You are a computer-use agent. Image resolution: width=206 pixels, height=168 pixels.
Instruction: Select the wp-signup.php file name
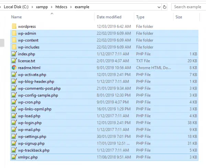pyautogui.click(x=31, y=143)
